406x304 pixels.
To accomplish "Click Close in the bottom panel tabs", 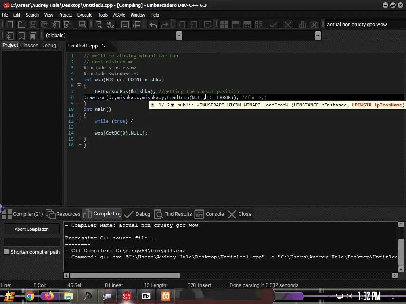I will pos(239,214).
